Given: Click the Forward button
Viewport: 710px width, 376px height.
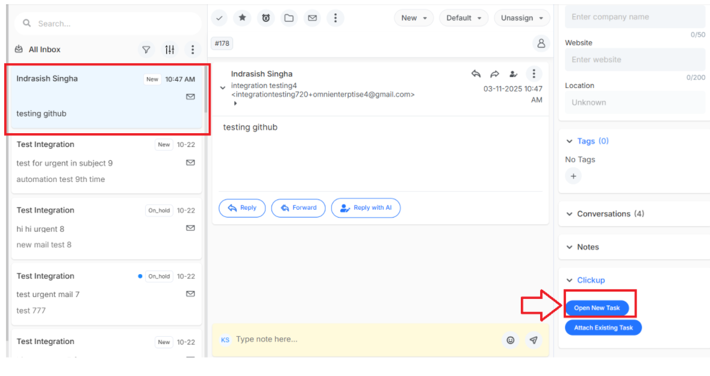Looking at the screenshot, I should (299, 208).
